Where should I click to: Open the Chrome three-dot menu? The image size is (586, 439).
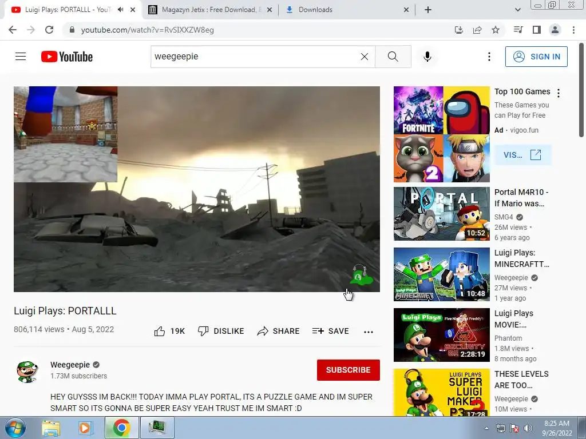point(573,30)
